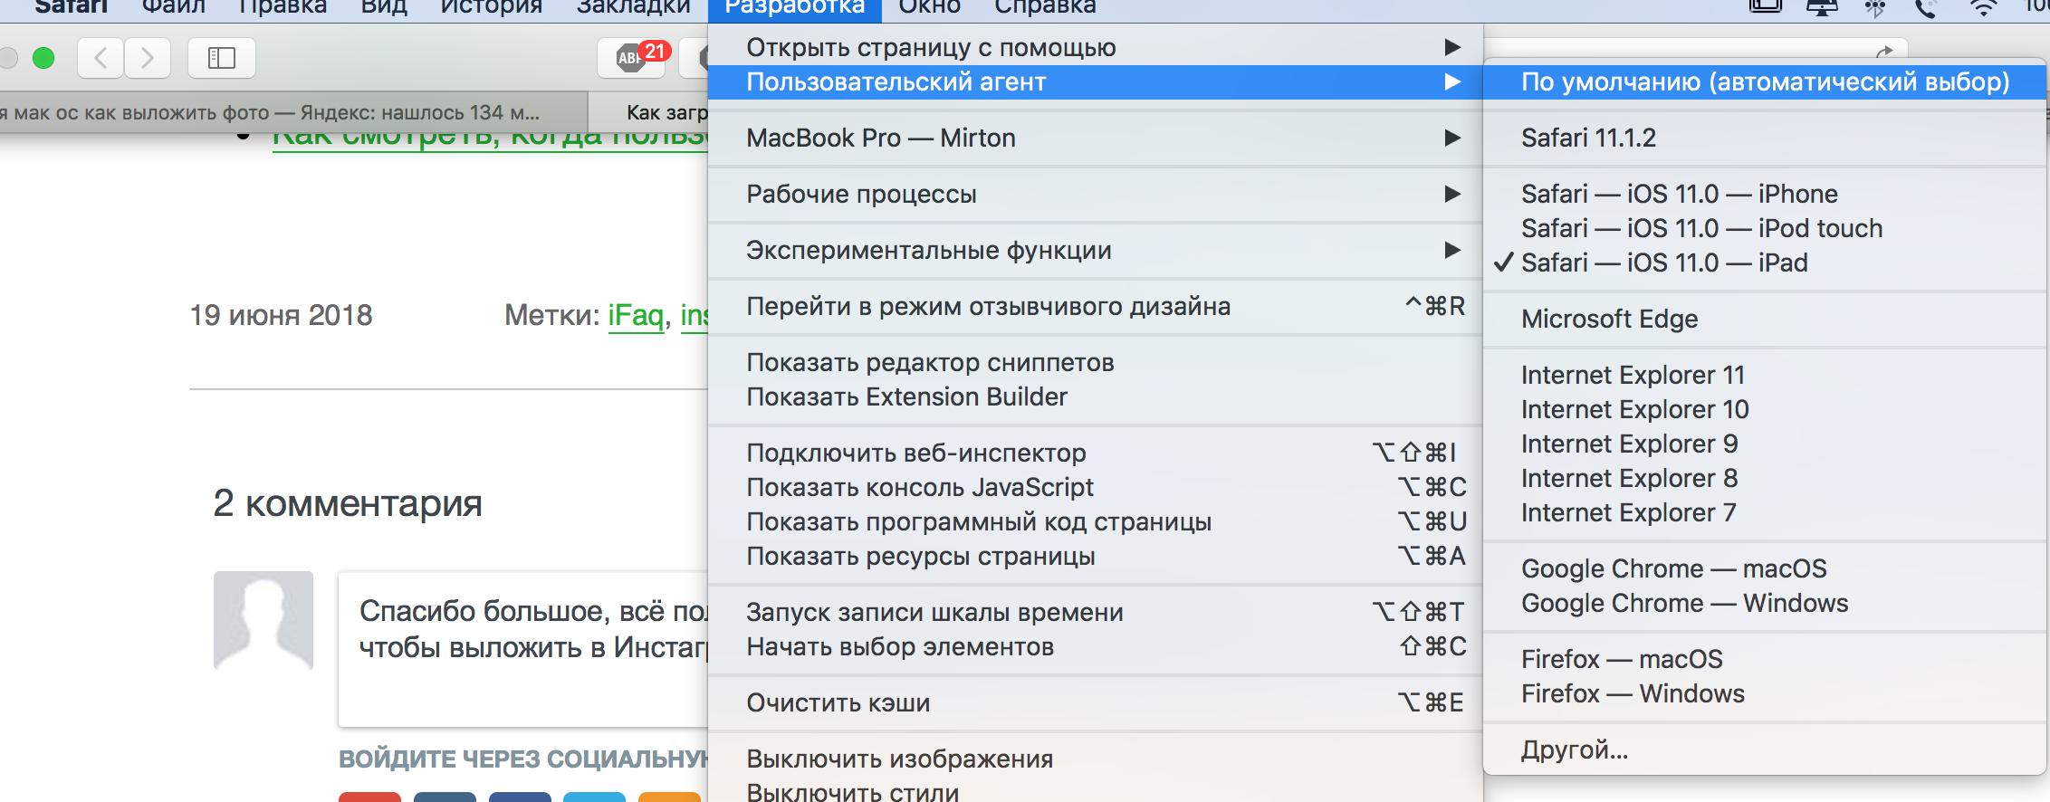Expand 'Открыть страницу с помощью' submenu

(1095, 47)
